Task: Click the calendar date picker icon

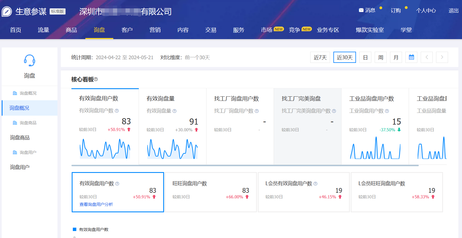Action: pos(411,57)
